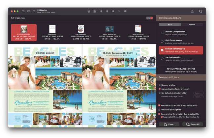Click the middle panel layout icon in title bar

(x=29, y=11)
